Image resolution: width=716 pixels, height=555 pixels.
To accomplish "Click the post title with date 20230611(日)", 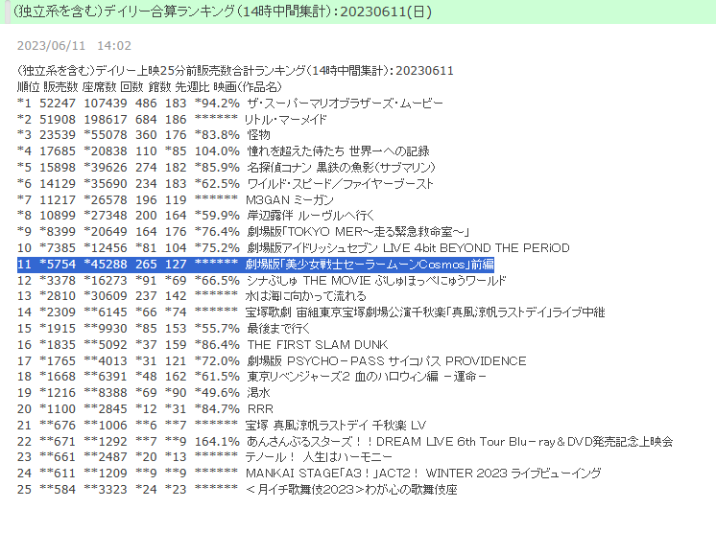I will [222, 12].
